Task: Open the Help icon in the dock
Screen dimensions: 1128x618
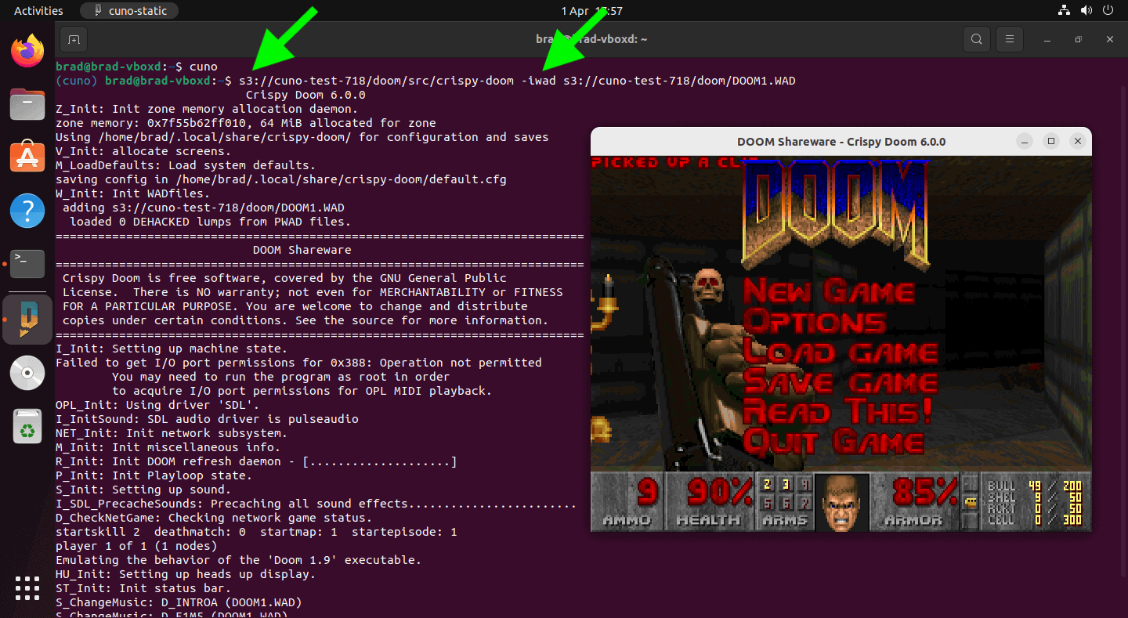Action: pyautogui.click(x=27, y=210)
